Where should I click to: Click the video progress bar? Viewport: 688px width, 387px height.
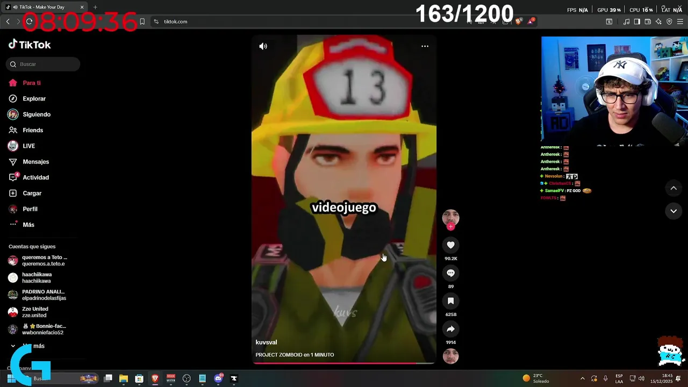(344, 363)
